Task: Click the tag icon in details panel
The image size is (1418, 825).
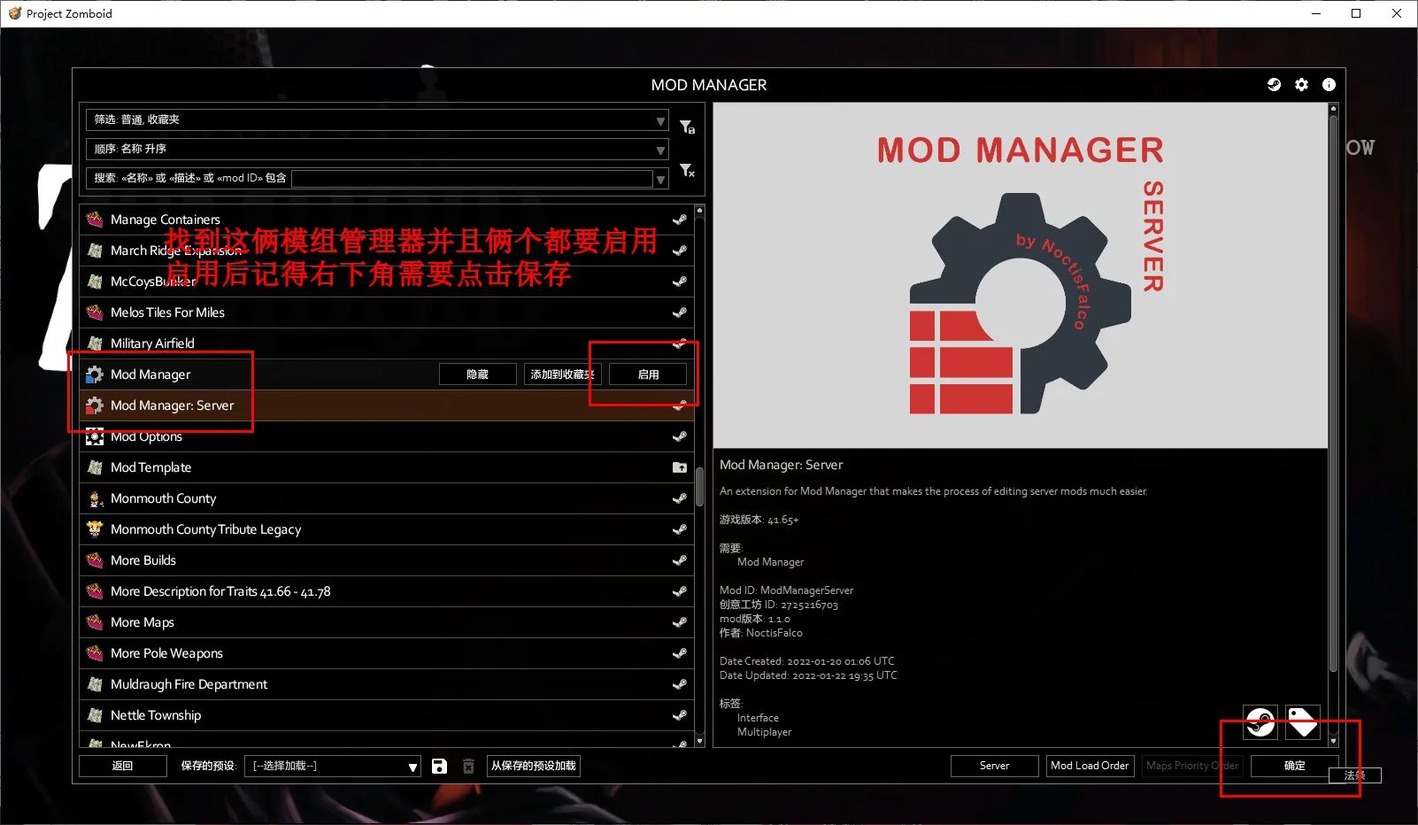Action: (1302, 722)
